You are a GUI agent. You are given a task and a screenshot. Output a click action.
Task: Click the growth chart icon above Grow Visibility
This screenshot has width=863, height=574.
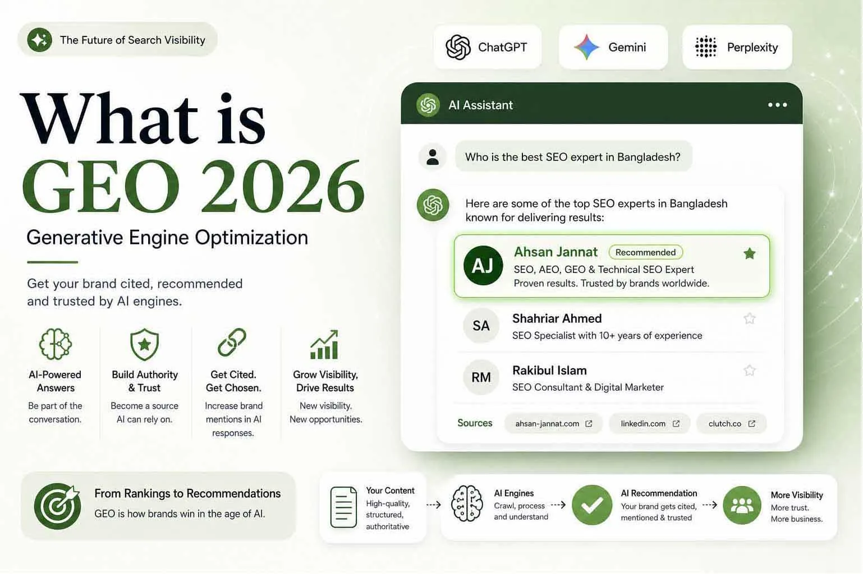(324, 344)
